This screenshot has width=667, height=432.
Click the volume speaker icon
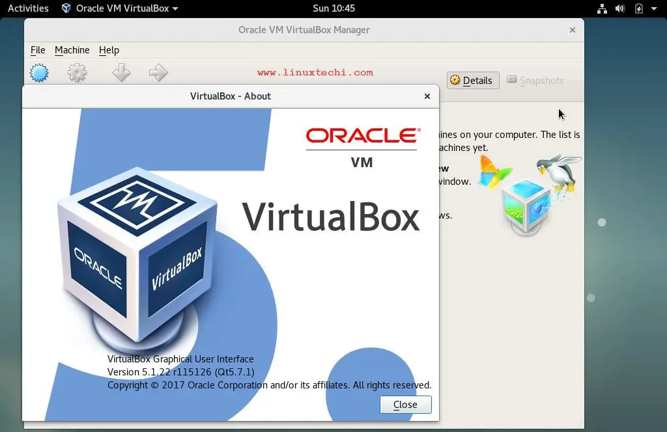pos(620,8)
